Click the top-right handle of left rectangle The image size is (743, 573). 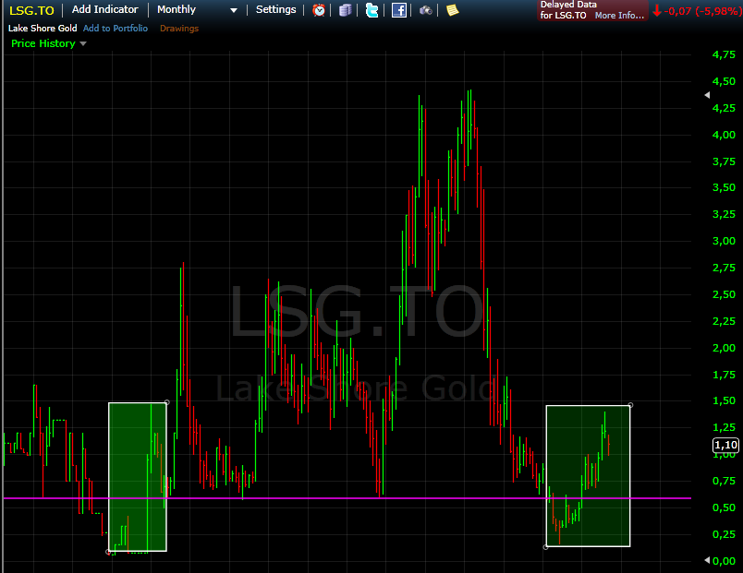tap(166, 402)
